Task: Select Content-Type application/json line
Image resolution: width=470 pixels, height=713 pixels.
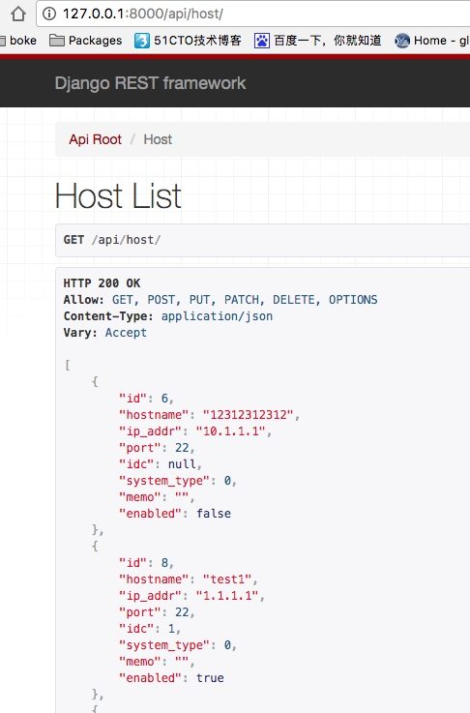Action: pos(168,316)
